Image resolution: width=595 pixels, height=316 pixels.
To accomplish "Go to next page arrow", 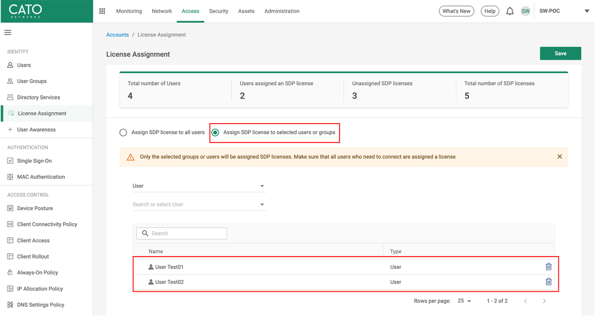I will (544, 301).
